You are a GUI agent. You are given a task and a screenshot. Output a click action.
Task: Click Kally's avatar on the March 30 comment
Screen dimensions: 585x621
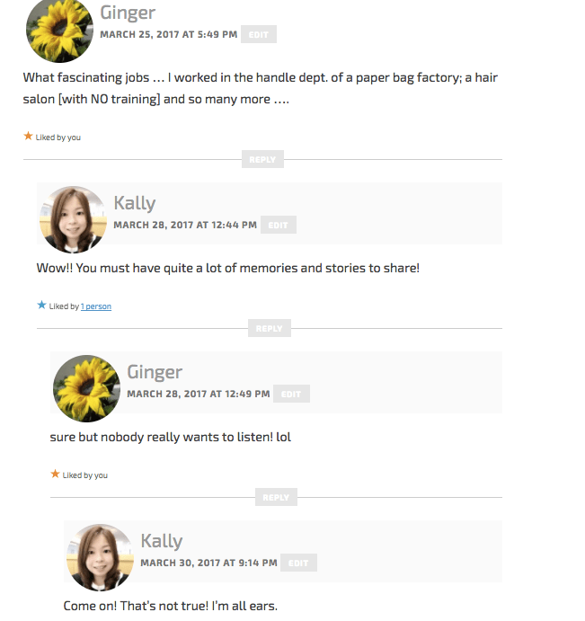pos(101,557)
